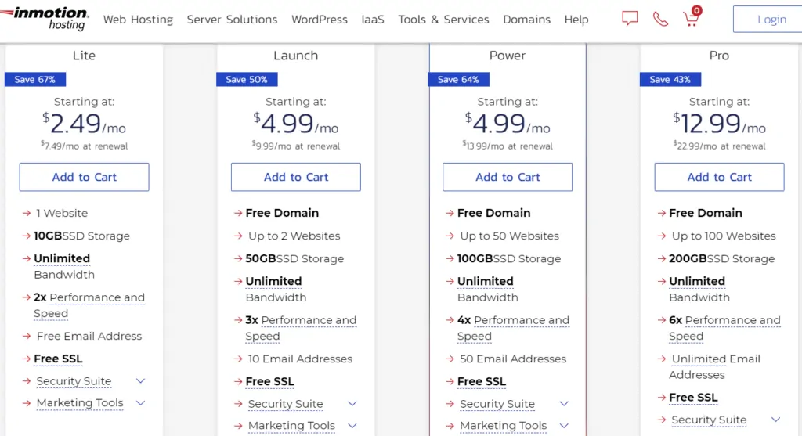Open the InMotion Hosting logo homepage

tap(45, 19)
